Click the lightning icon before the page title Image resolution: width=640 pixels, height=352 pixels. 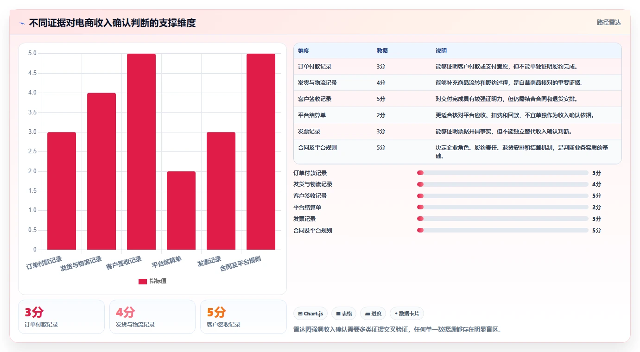point(22,23)
